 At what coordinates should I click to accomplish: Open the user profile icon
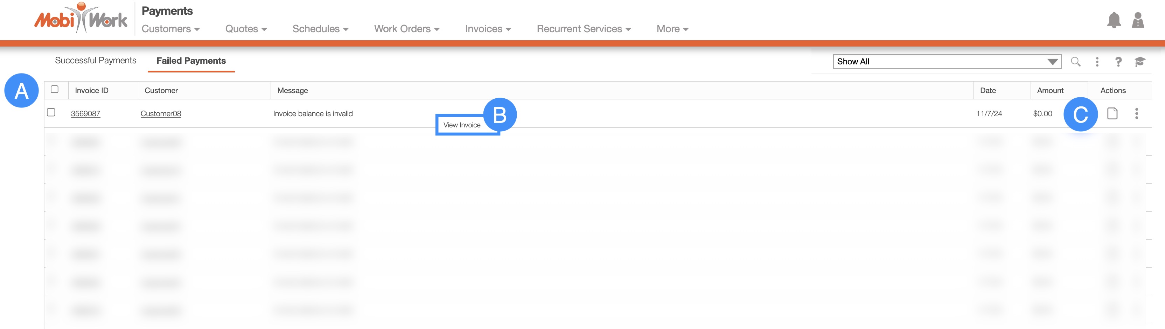click(x=1138, y=21)
